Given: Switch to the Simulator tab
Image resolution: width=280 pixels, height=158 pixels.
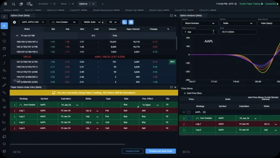Looking at the screenshot, I should point(43,4).
